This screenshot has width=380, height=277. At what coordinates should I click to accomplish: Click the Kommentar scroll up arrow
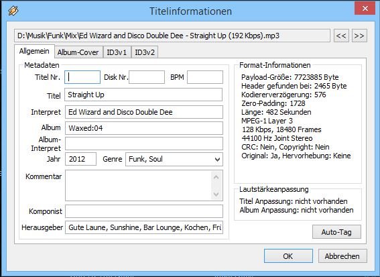point(216,178)
